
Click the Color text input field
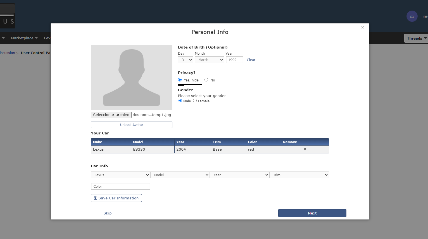pyautogui.click(x=120, y=186)
